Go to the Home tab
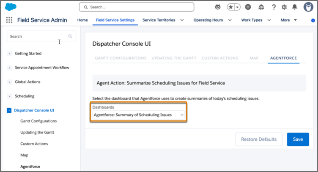 [82, 20]
